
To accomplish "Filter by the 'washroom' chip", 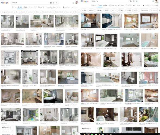I will coord(30,12).
